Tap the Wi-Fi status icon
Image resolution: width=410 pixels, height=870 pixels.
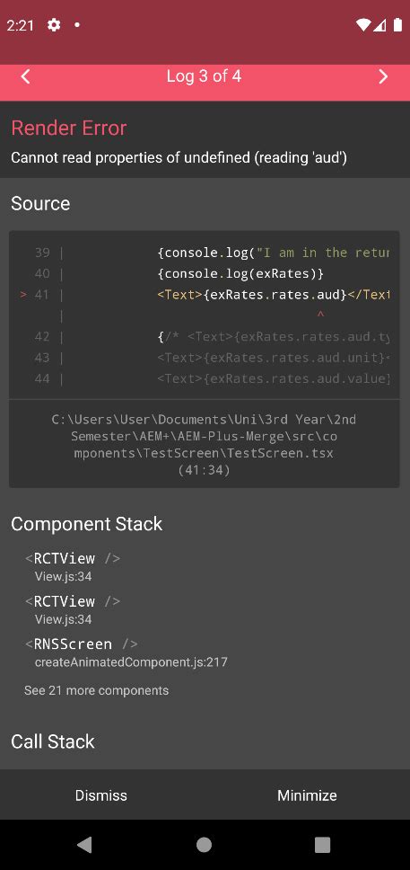(x=363, y=25)
